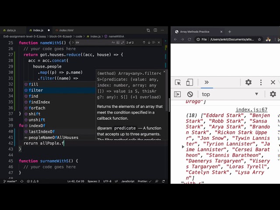Change file encoding via UTF-8

click(107, 181)
